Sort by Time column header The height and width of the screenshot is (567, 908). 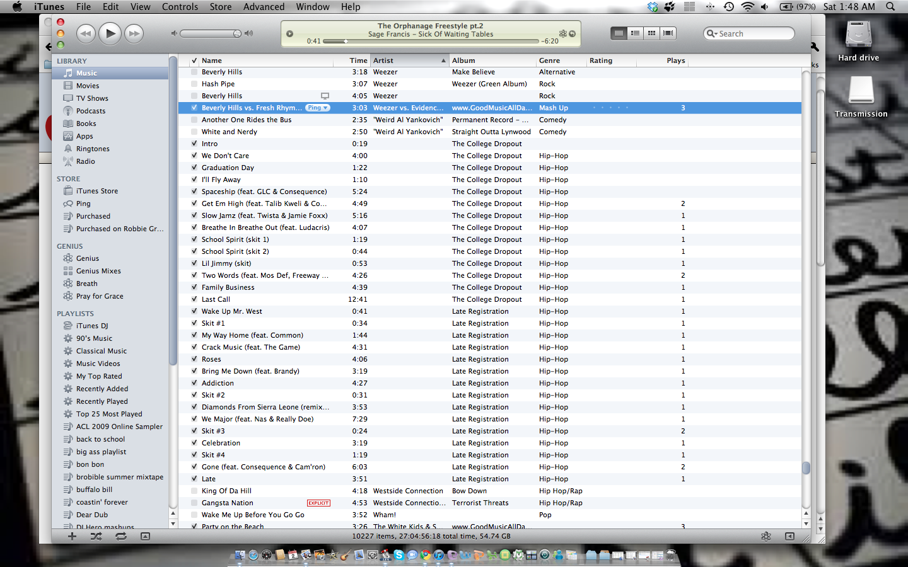pyautogui.click(x=352, y=60)
